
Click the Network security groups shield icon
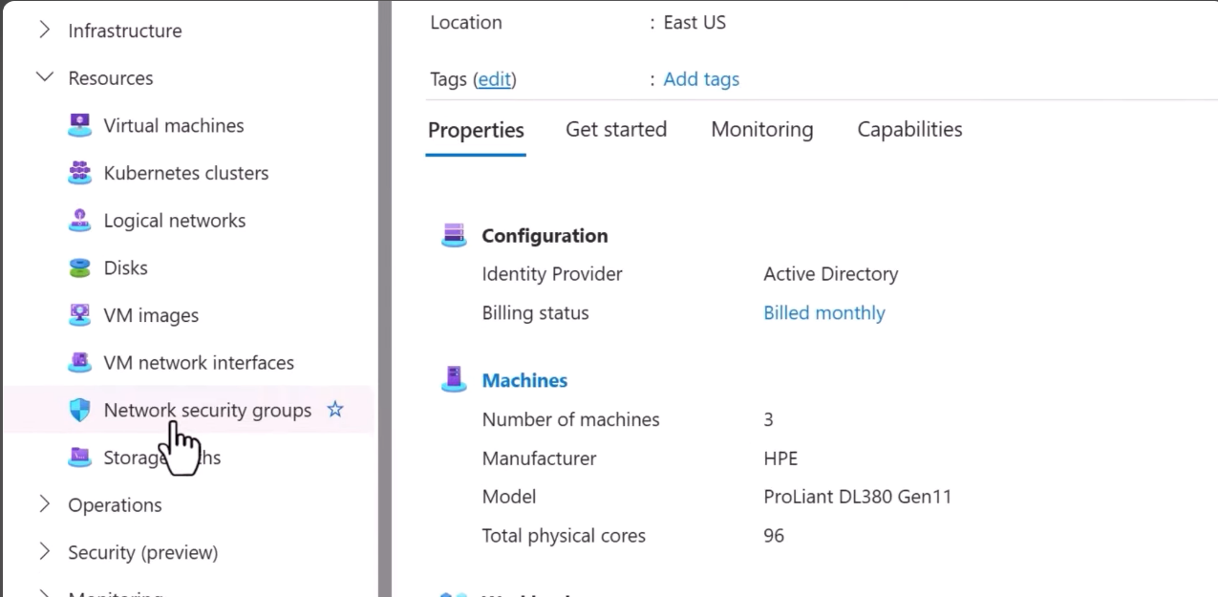coord(80,411)
